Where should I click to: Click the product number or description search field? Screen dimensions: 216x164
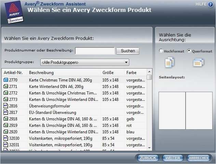pyautogui.click(x=95, y=51)
